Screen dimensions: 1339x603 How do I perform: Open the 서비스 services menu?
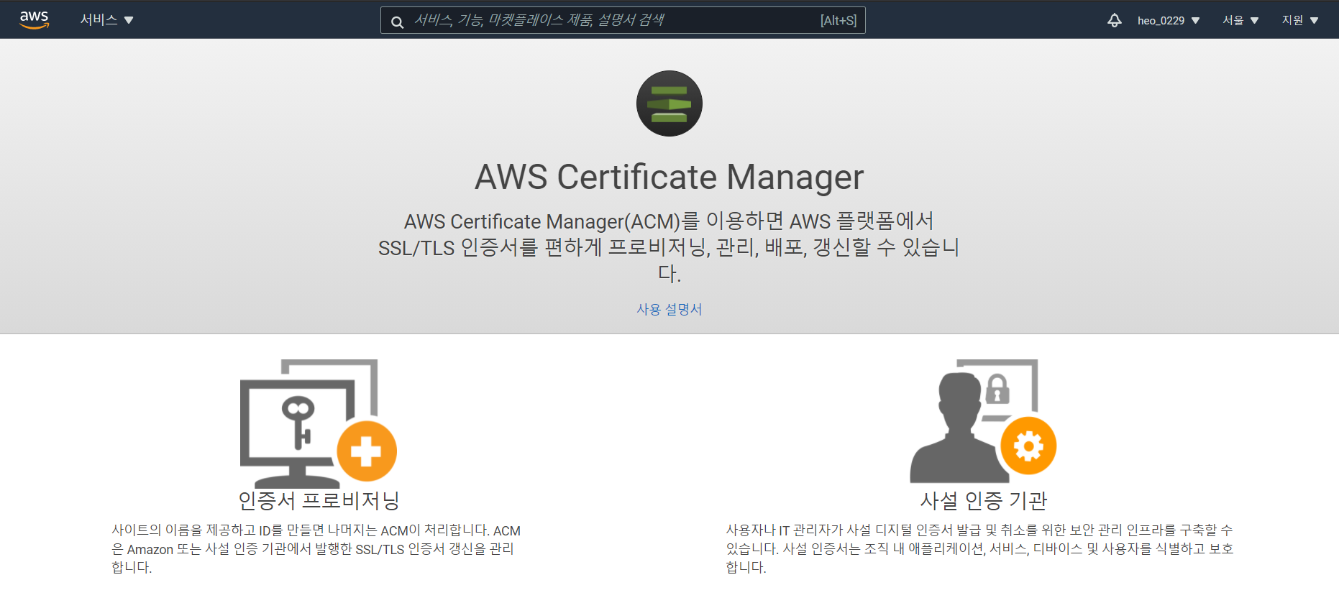[x=106, y=20]
